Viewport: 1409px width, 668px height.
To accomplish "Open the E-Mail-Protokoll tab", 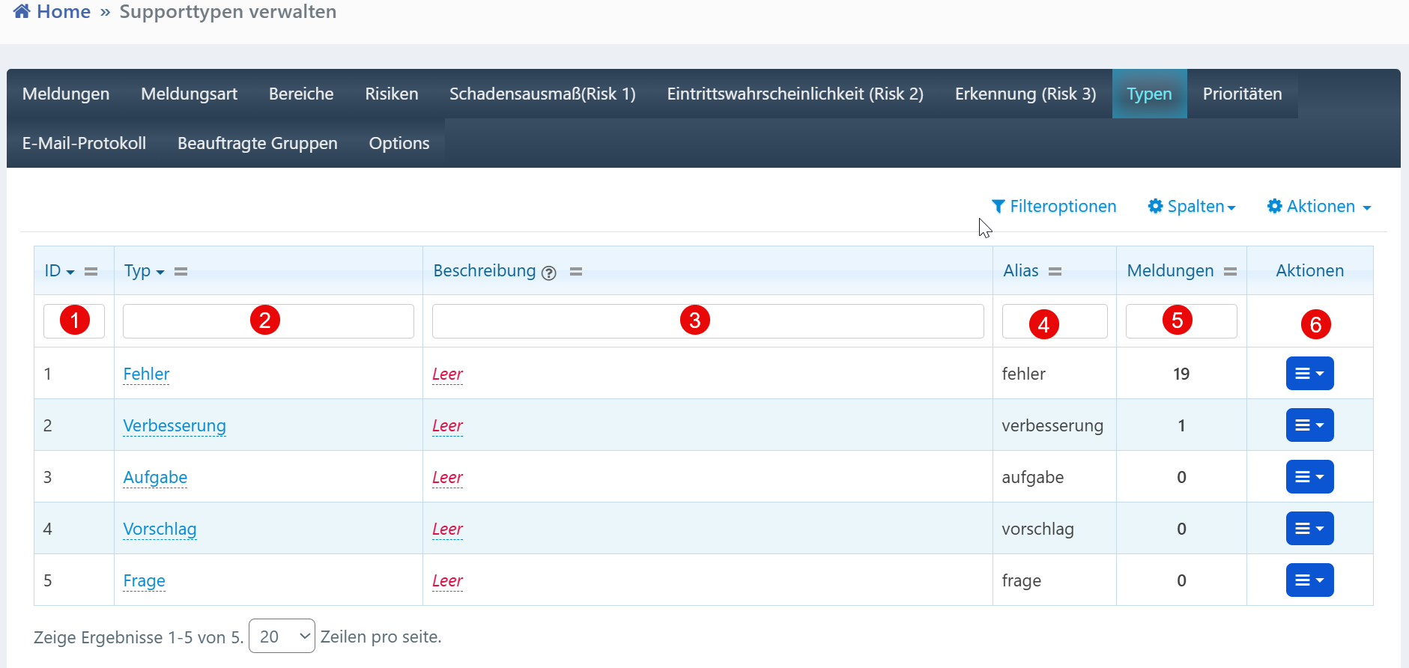I will (84, 143).
